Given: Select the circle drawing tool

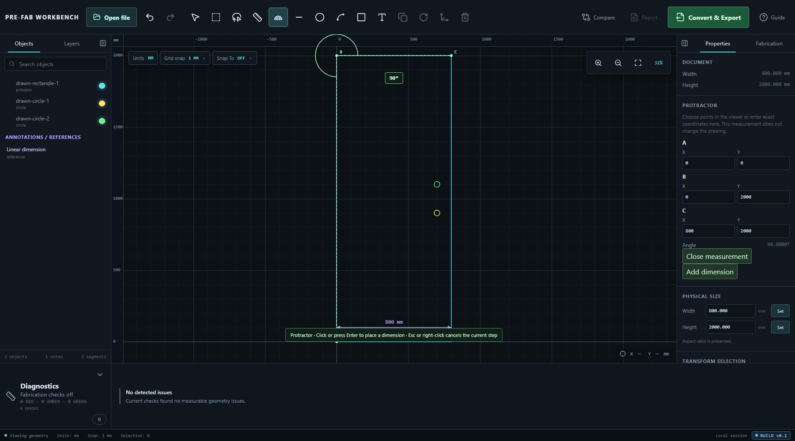Looking at the screenshot, I should pyautogui.click(x=320, y=17).
